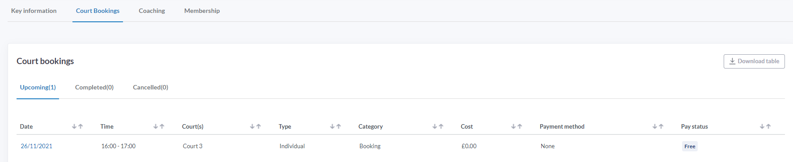Sort the Payment method column

[658, 126]
